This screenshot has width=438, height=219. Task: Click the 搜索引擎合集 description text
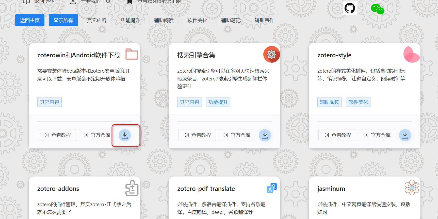[x=223, y=79]
